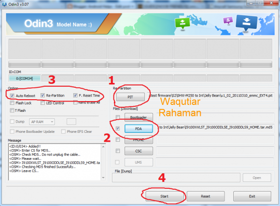Viewport: 280px width, 206px height.
Task: Click the first large device status slot
Action: click(x=25, y=48)
